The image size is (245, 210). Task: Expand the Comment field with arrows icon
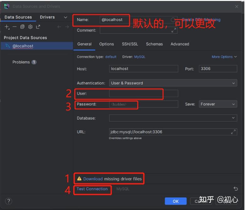pyautogui.click(x=173, y=30)
